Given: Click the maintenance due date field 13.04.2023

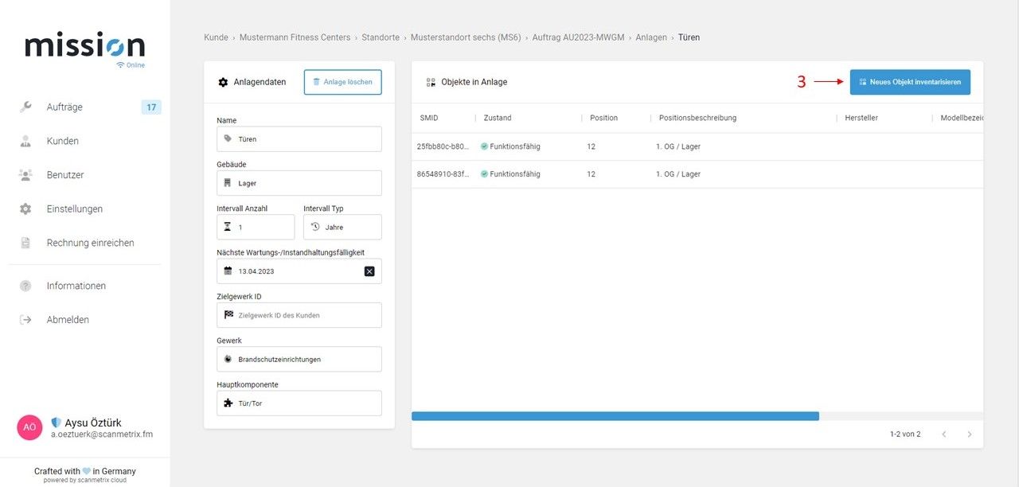Looking at the screenshot, I should (x=299, y=271).
